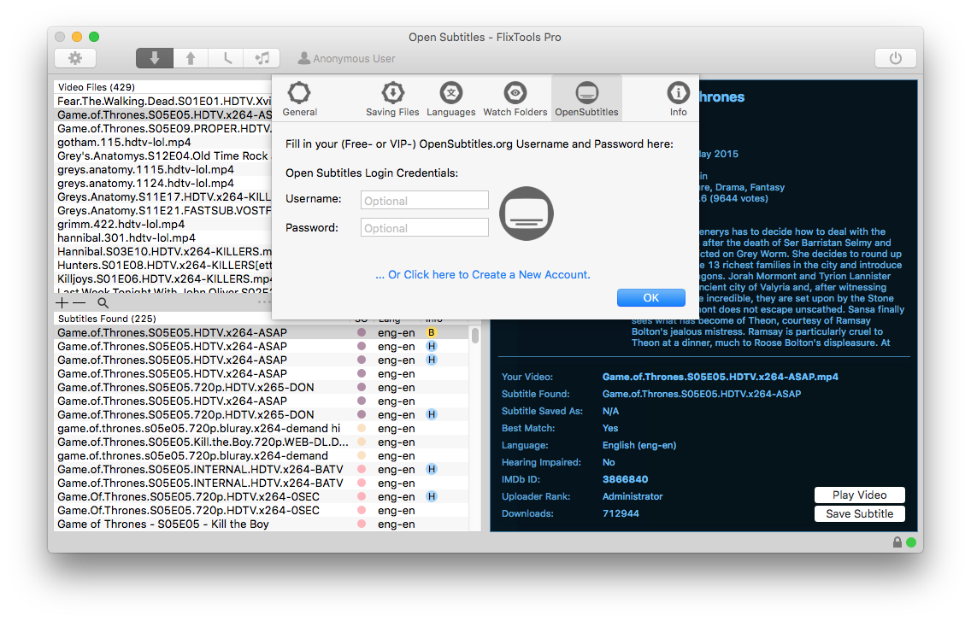Click the yellow B badge on first subtitle

[432, 332]
